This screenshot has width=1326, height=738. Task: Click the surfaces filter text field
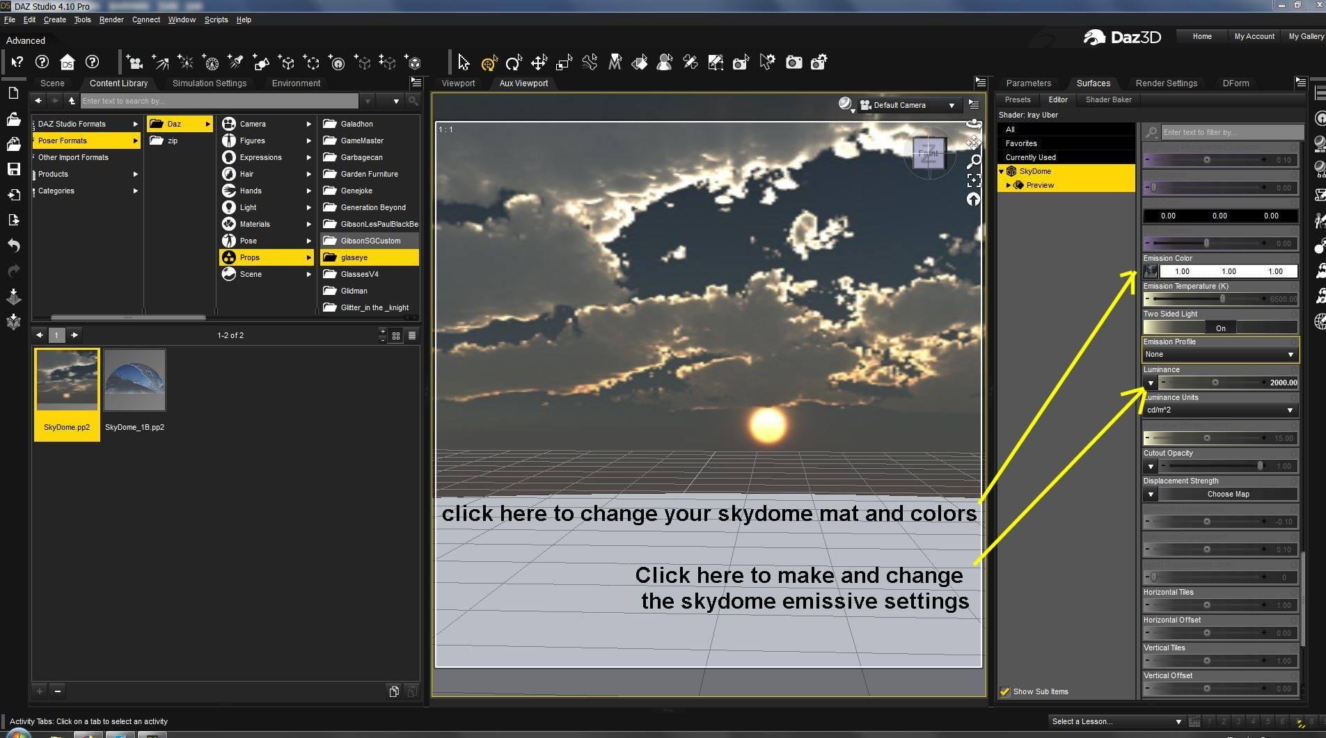[1232, 132]
